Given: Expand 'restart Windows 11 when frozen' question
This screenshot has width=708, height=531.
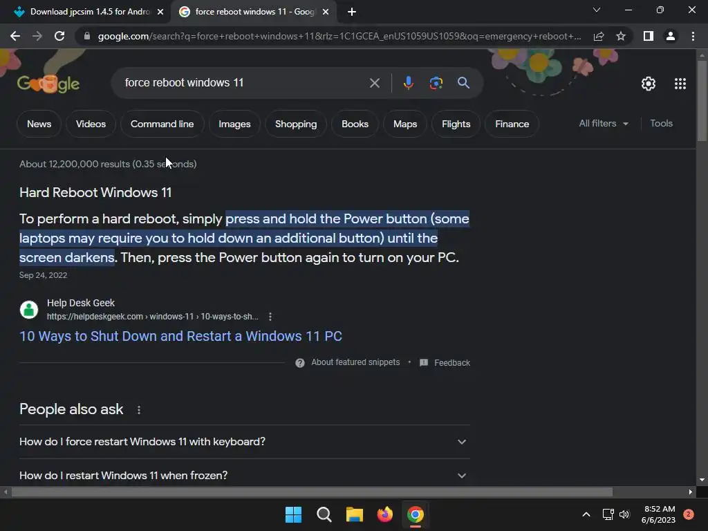Looking at the screenshot, I should tap(244, 476).
